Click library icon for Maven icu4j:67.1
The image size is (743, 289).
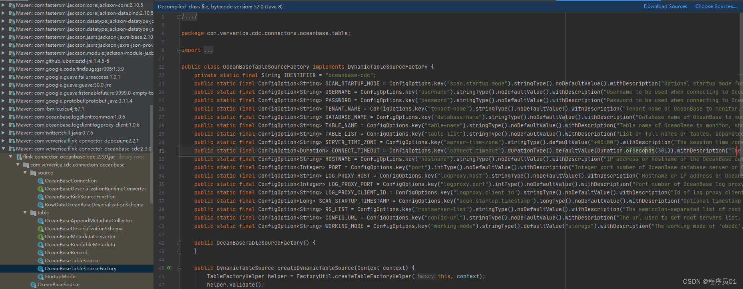(12, 109)
